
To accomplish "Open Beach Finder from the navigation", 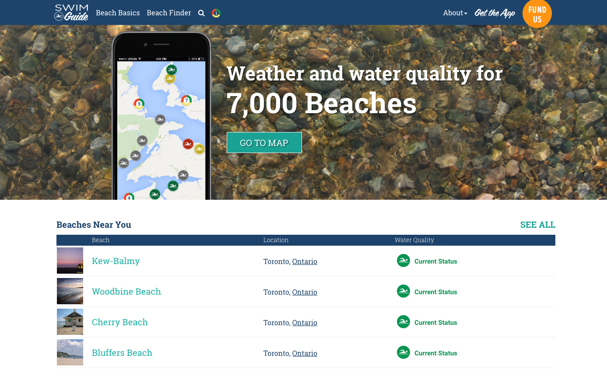I will coord(168,13).
